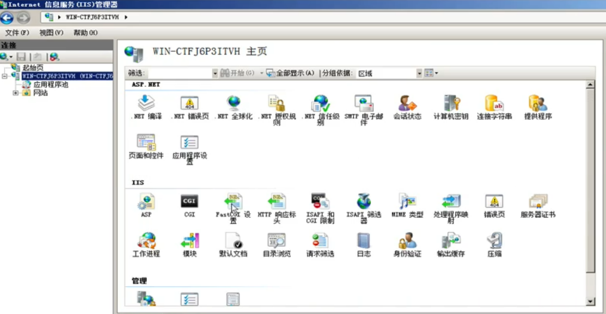Open .NET 全球化 settings
This screenshot has width=606, height=314.
pos(233,108)
